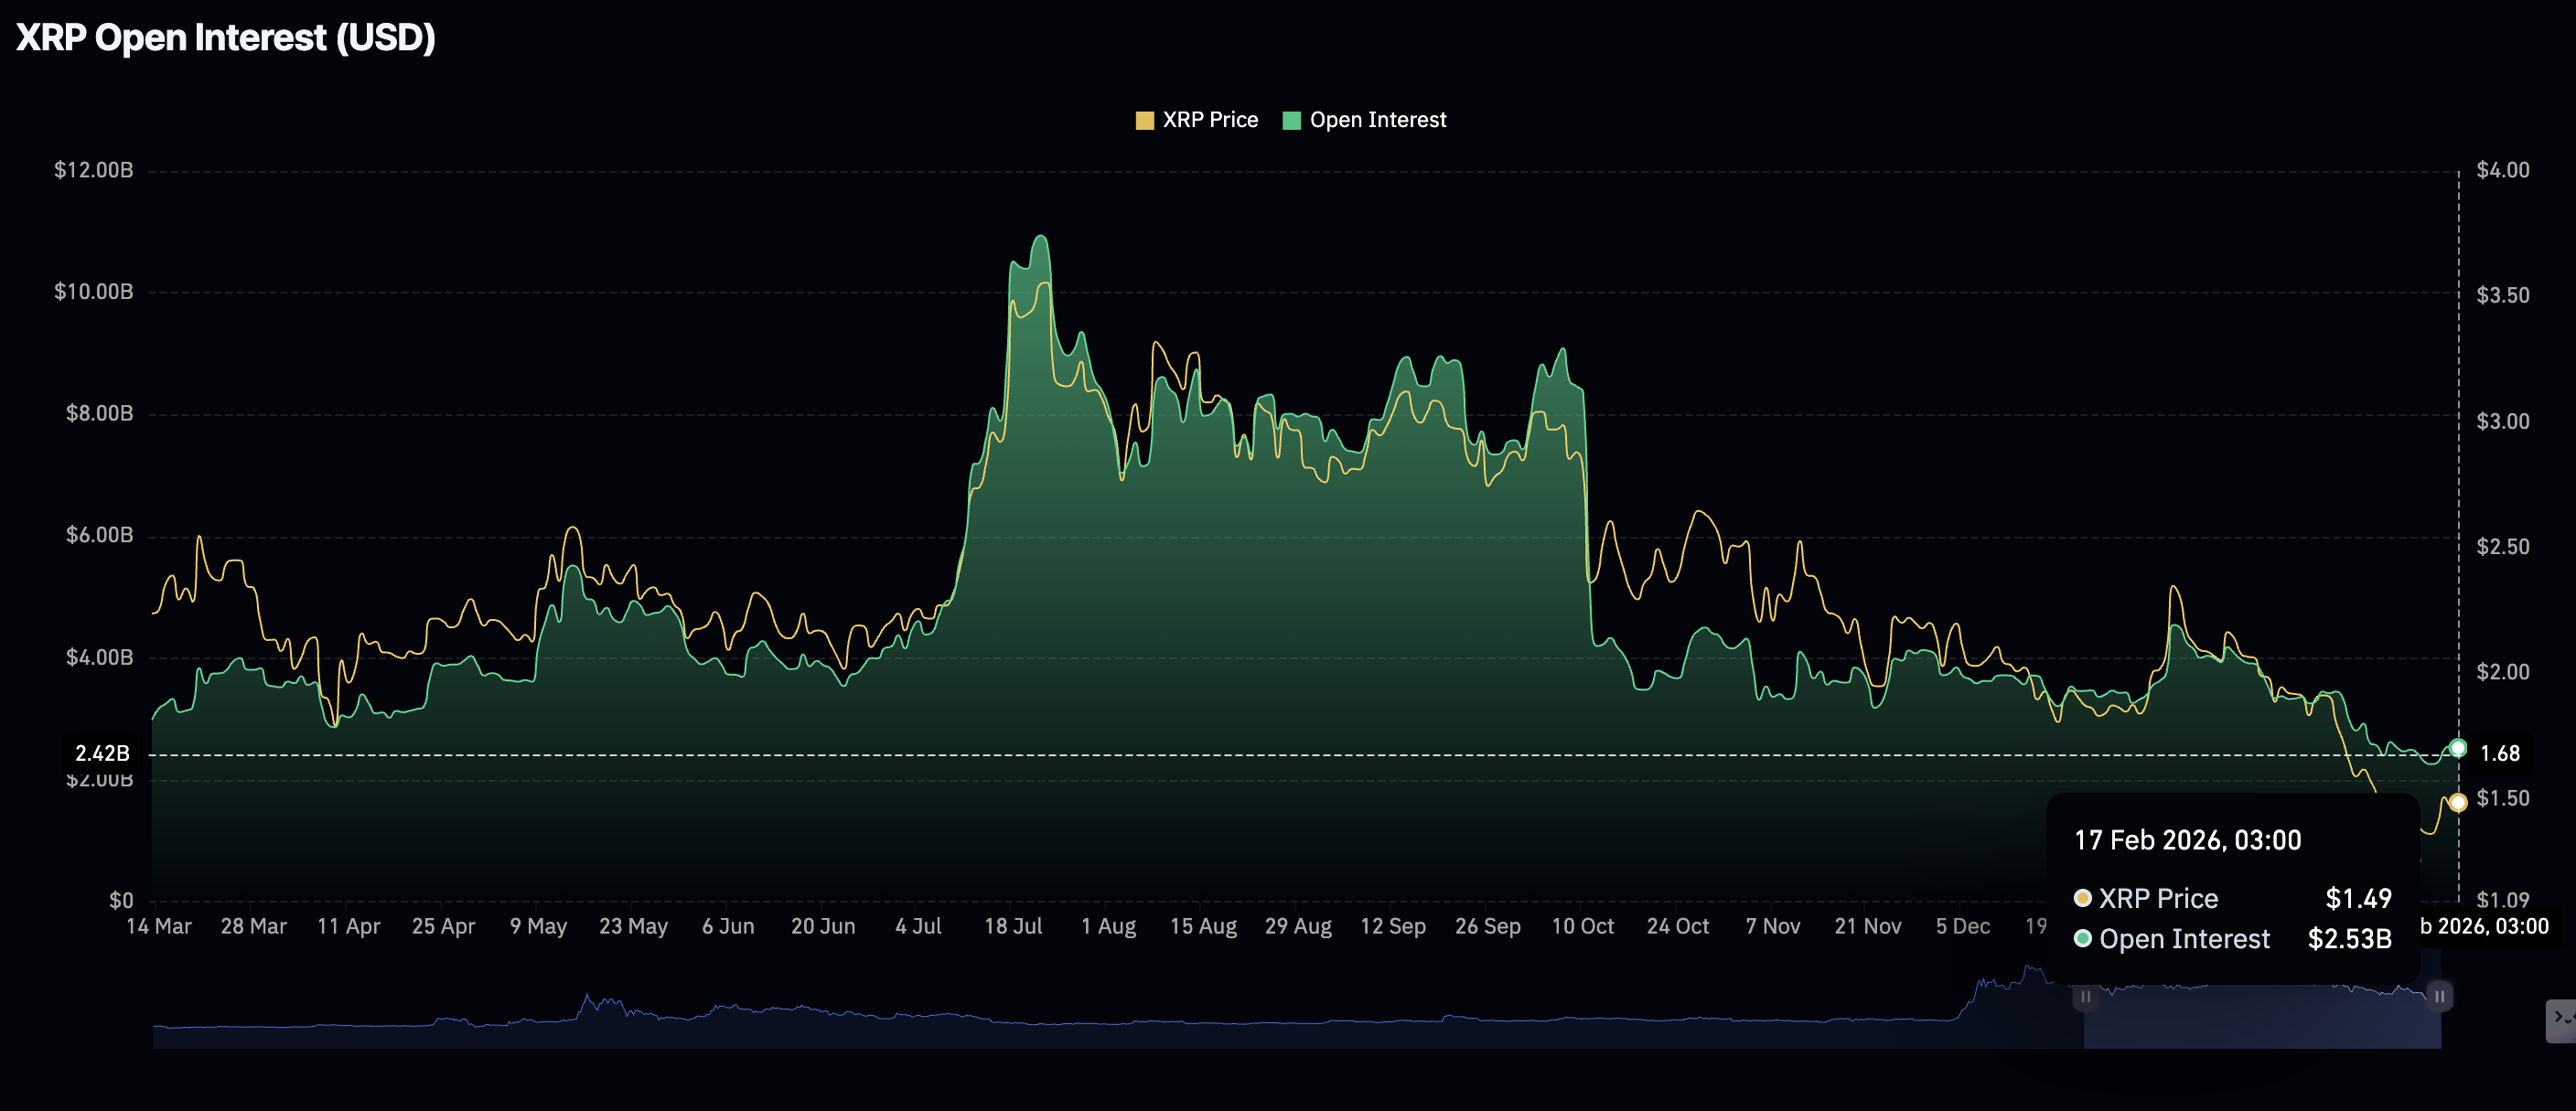Screen dimensions: 2576x1111
Task: Open the terminal widget at right edge
Action: click(2560, 1019)
